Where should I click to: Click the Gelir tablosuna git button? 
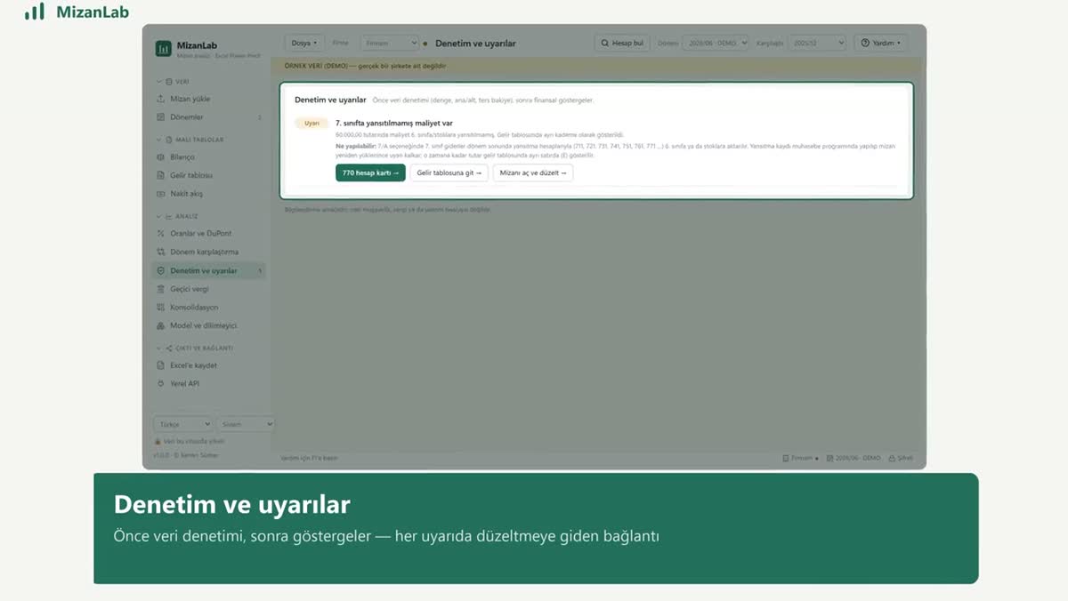coord(449,172)
